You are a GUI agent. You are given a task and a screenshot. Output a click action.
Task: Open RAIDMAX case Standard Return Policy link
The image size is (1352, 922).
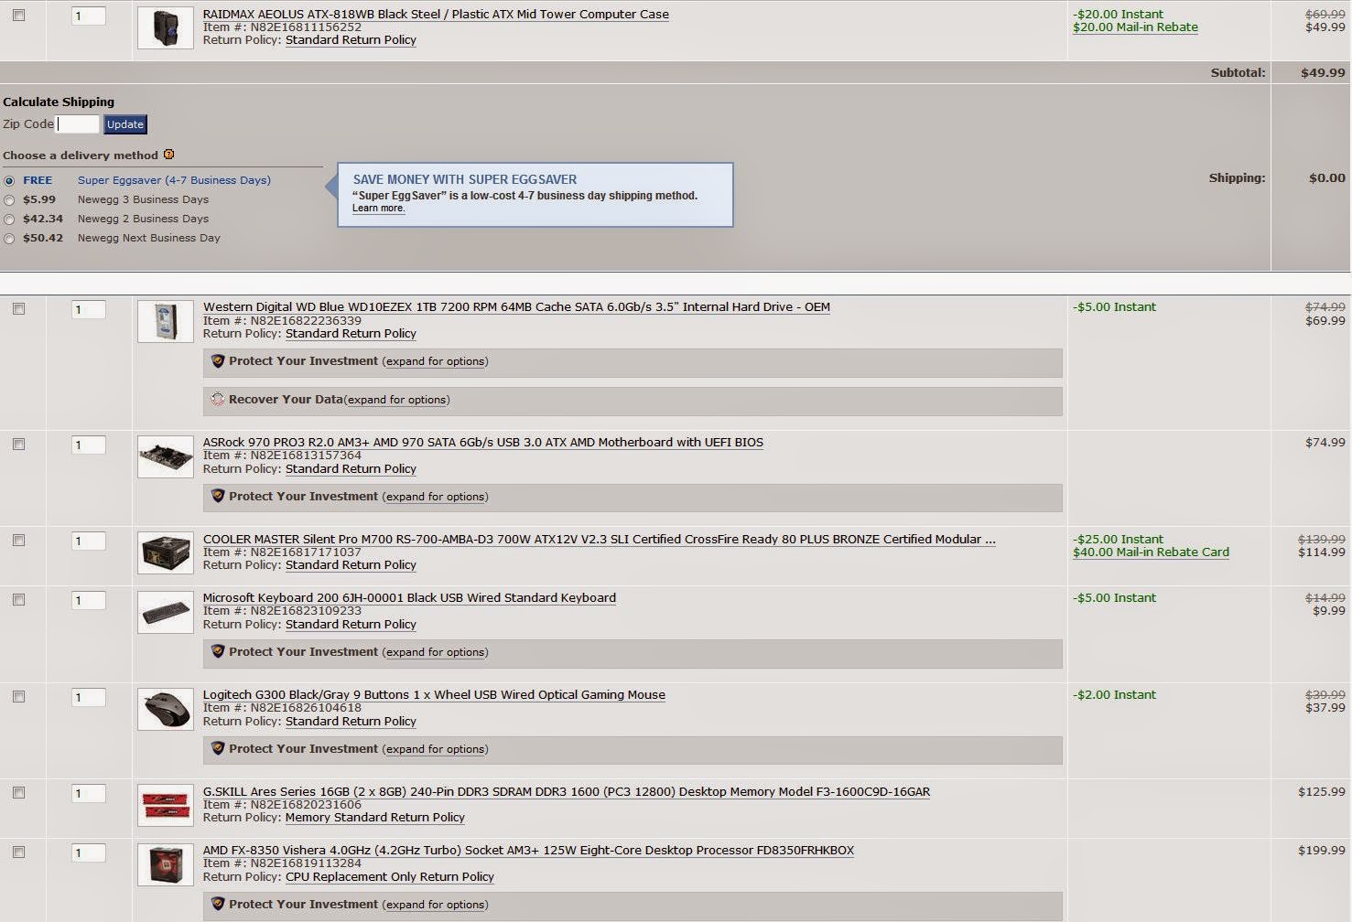coord(351,40)
